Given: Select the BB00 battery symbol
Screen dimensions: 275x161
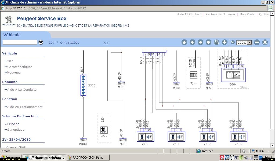Looking at the screenshot, I should click(x=83, y=85).
